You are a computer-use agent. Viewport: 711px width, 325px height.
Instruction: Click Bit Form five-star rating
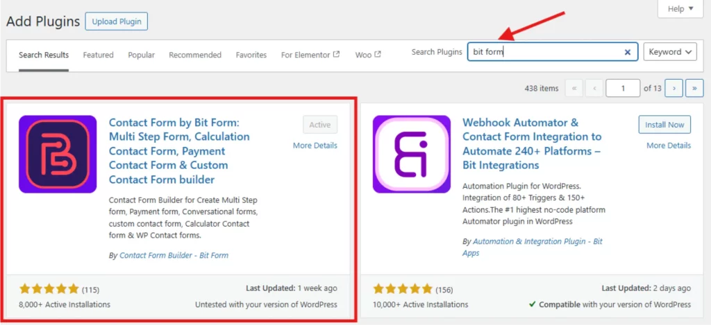pyautogui.click(x=49, y=288)
